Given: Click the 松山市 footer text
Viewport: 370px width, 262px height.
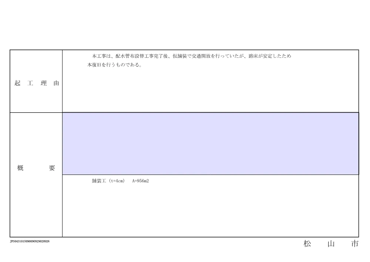Looking at the screenshot, I should pyautogui.click(x=331, y=243).
